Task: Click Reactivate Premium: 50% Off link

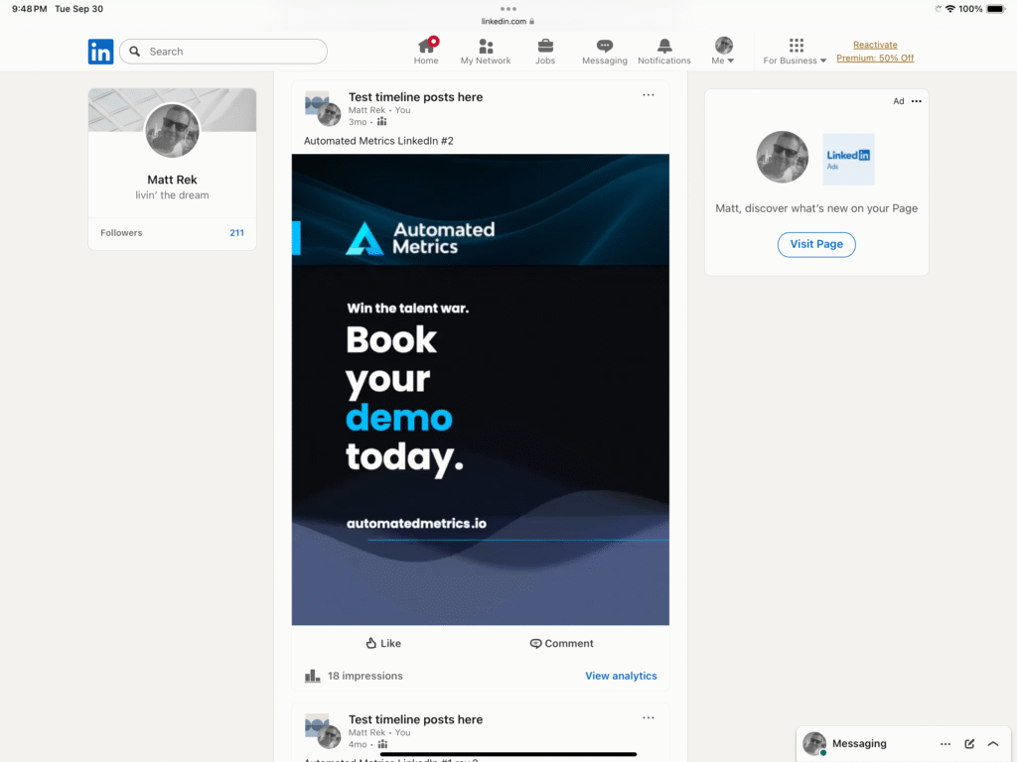Action: click(x=875, y=52)
